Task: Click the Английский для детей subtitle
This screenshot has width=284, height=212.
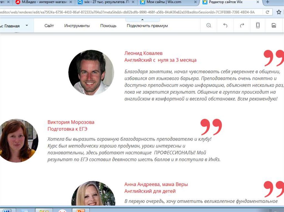Action: pyautogui.click(x=150, y=191)
